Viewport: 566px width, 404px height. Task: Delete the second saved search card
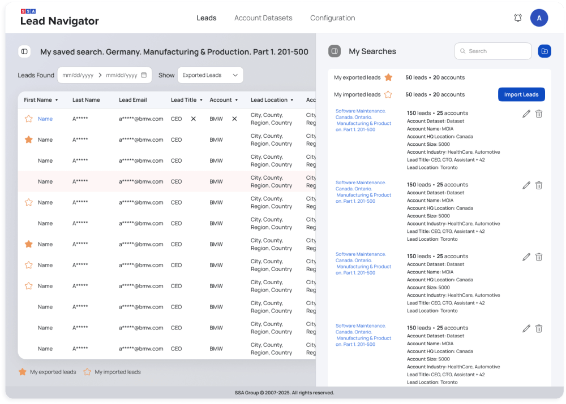tap(539, 185)
